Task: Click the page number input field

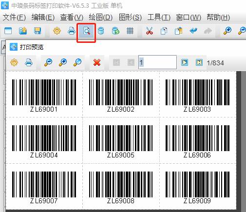Action: tap(157, 62)
